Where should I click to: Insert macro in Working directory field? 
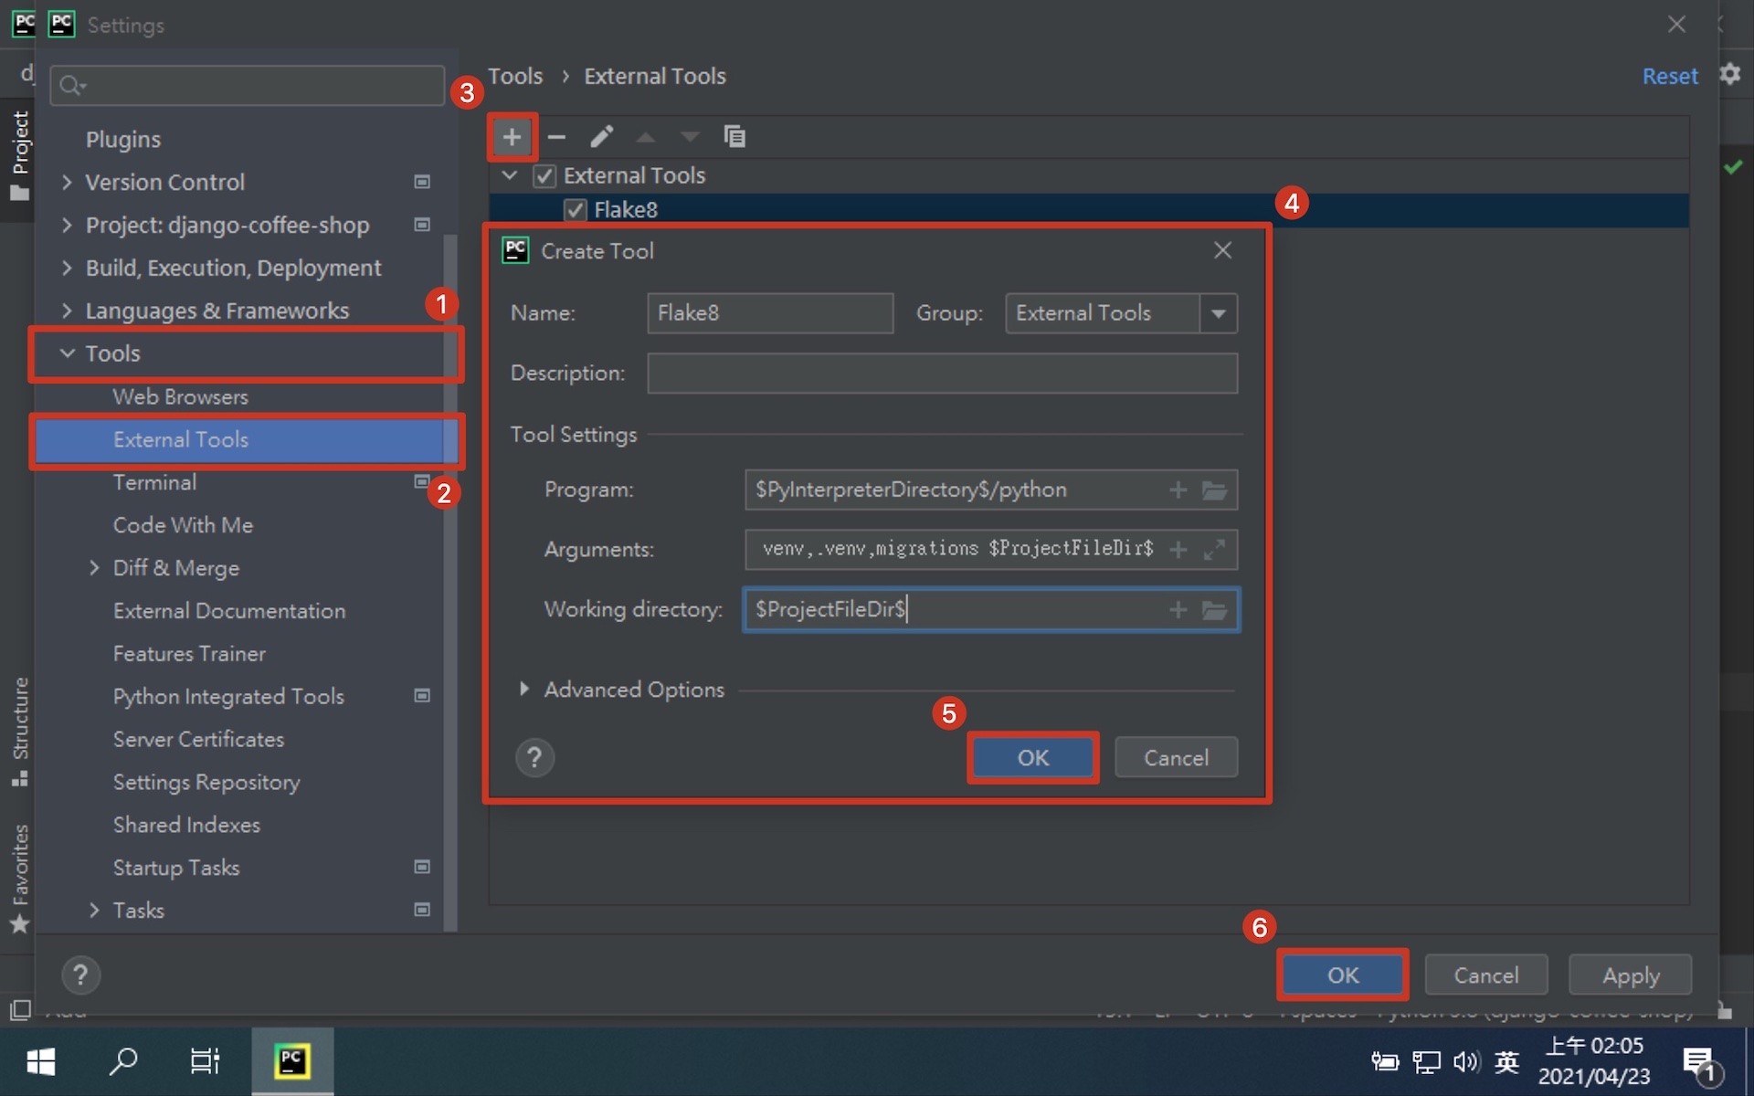tap(1178, 610)
